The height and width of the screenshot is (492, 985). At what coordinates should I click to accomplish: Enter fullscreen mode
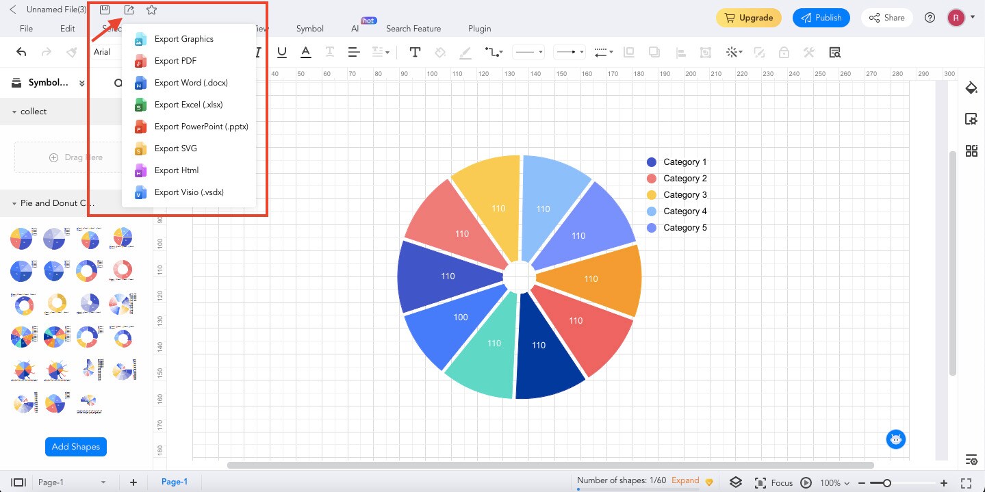[966, 482]
